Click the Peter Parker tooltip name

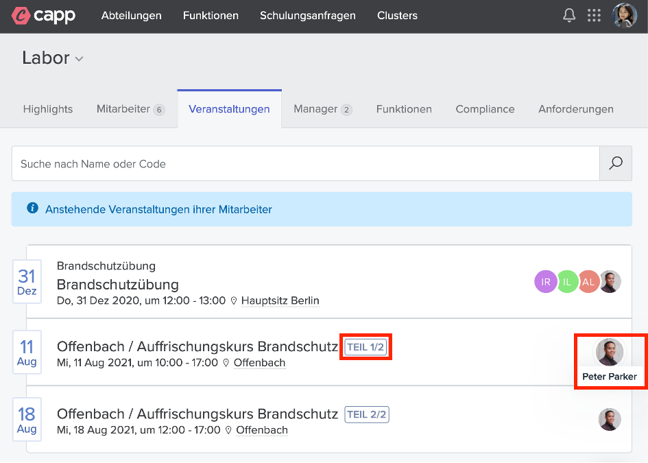610,377
